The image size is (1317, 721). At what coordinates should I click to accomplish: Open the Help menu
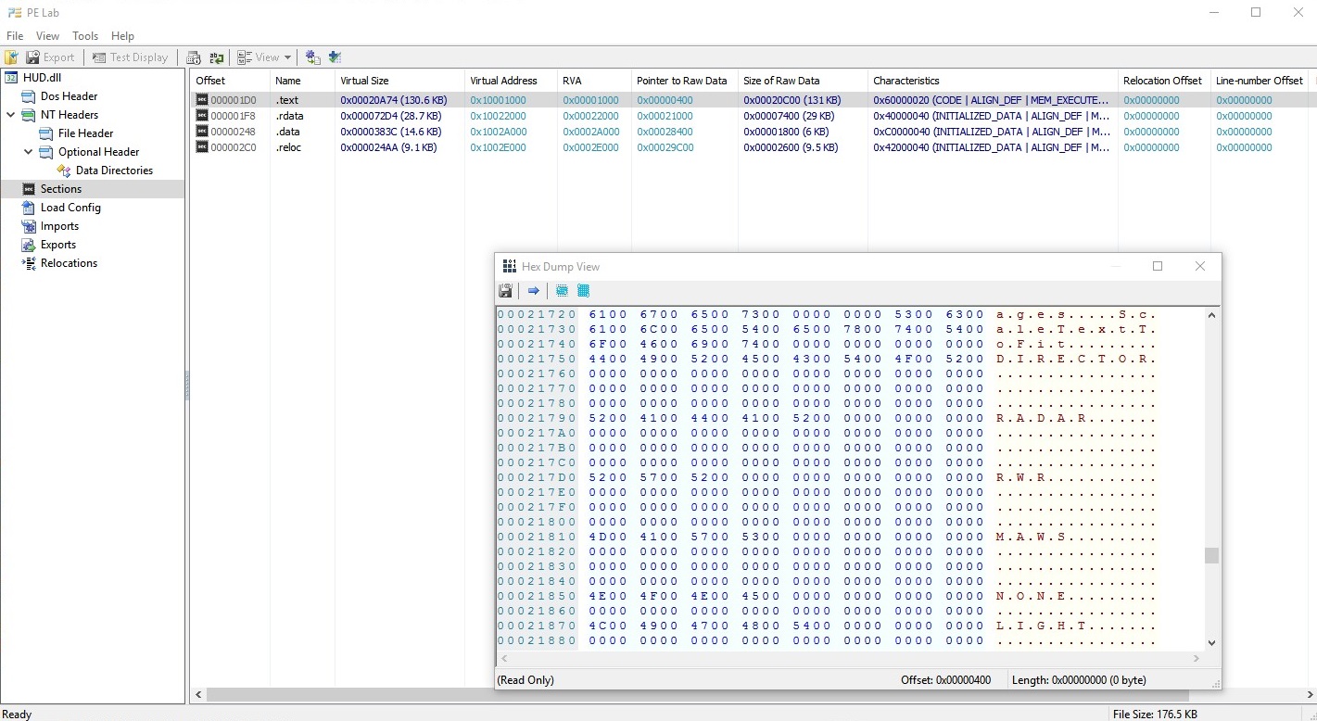[122, 35]
